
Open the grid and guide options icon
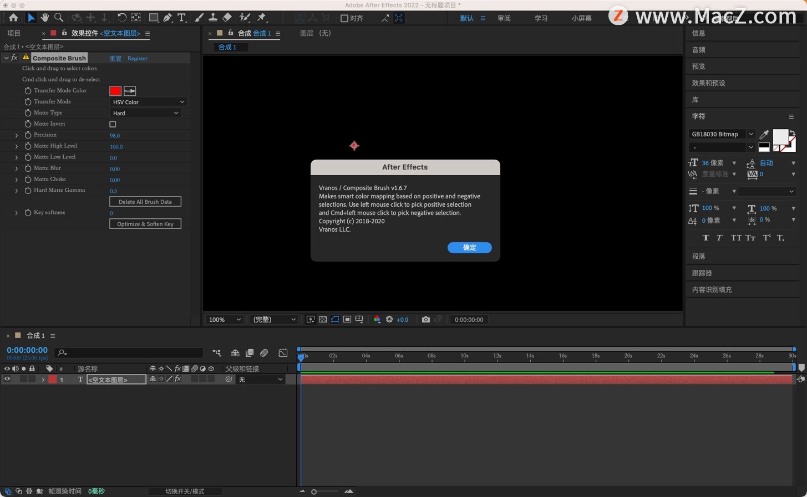[359, 320]
